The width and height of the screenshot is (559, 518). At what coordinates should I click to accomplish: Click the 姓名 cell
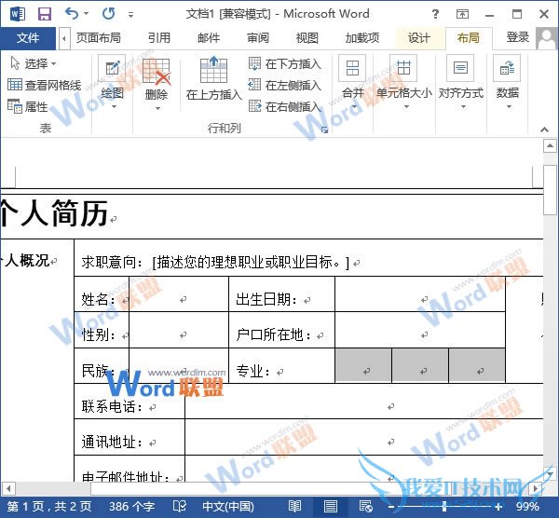pos(102,294)
